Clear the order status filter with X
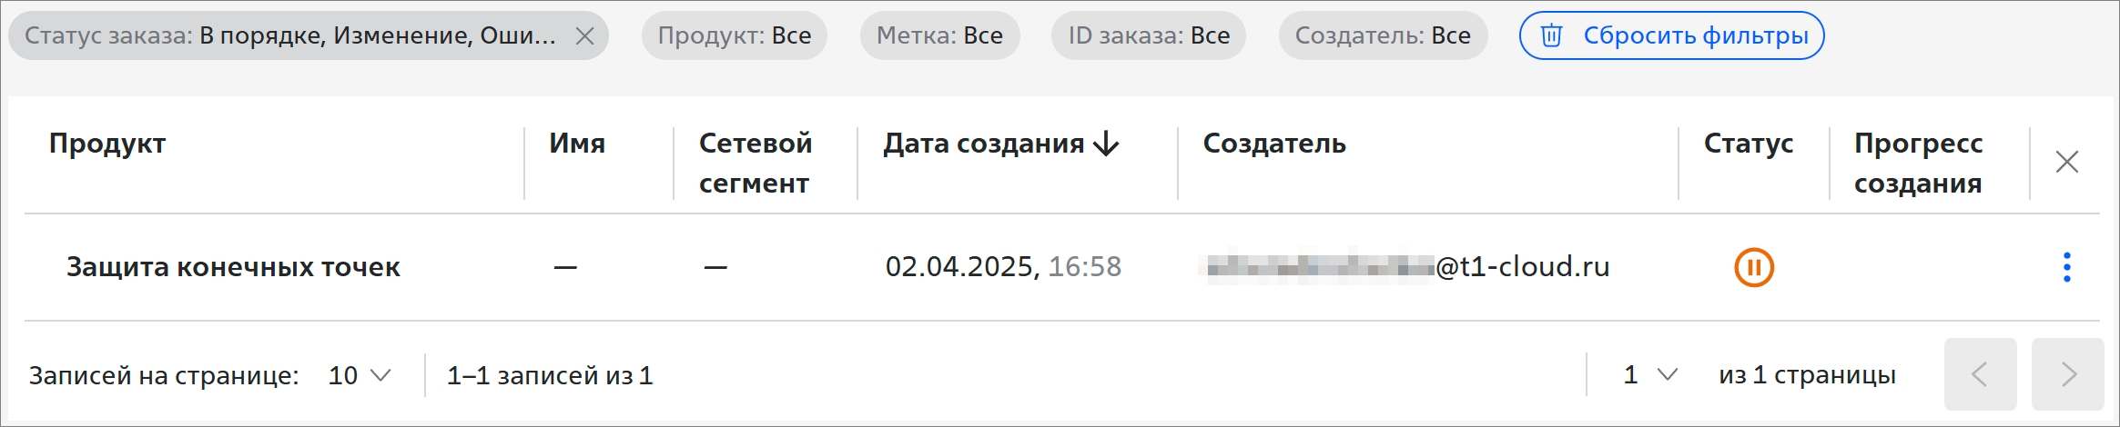The height and width of the screenshot is (427, 2120). pos(585,35)
